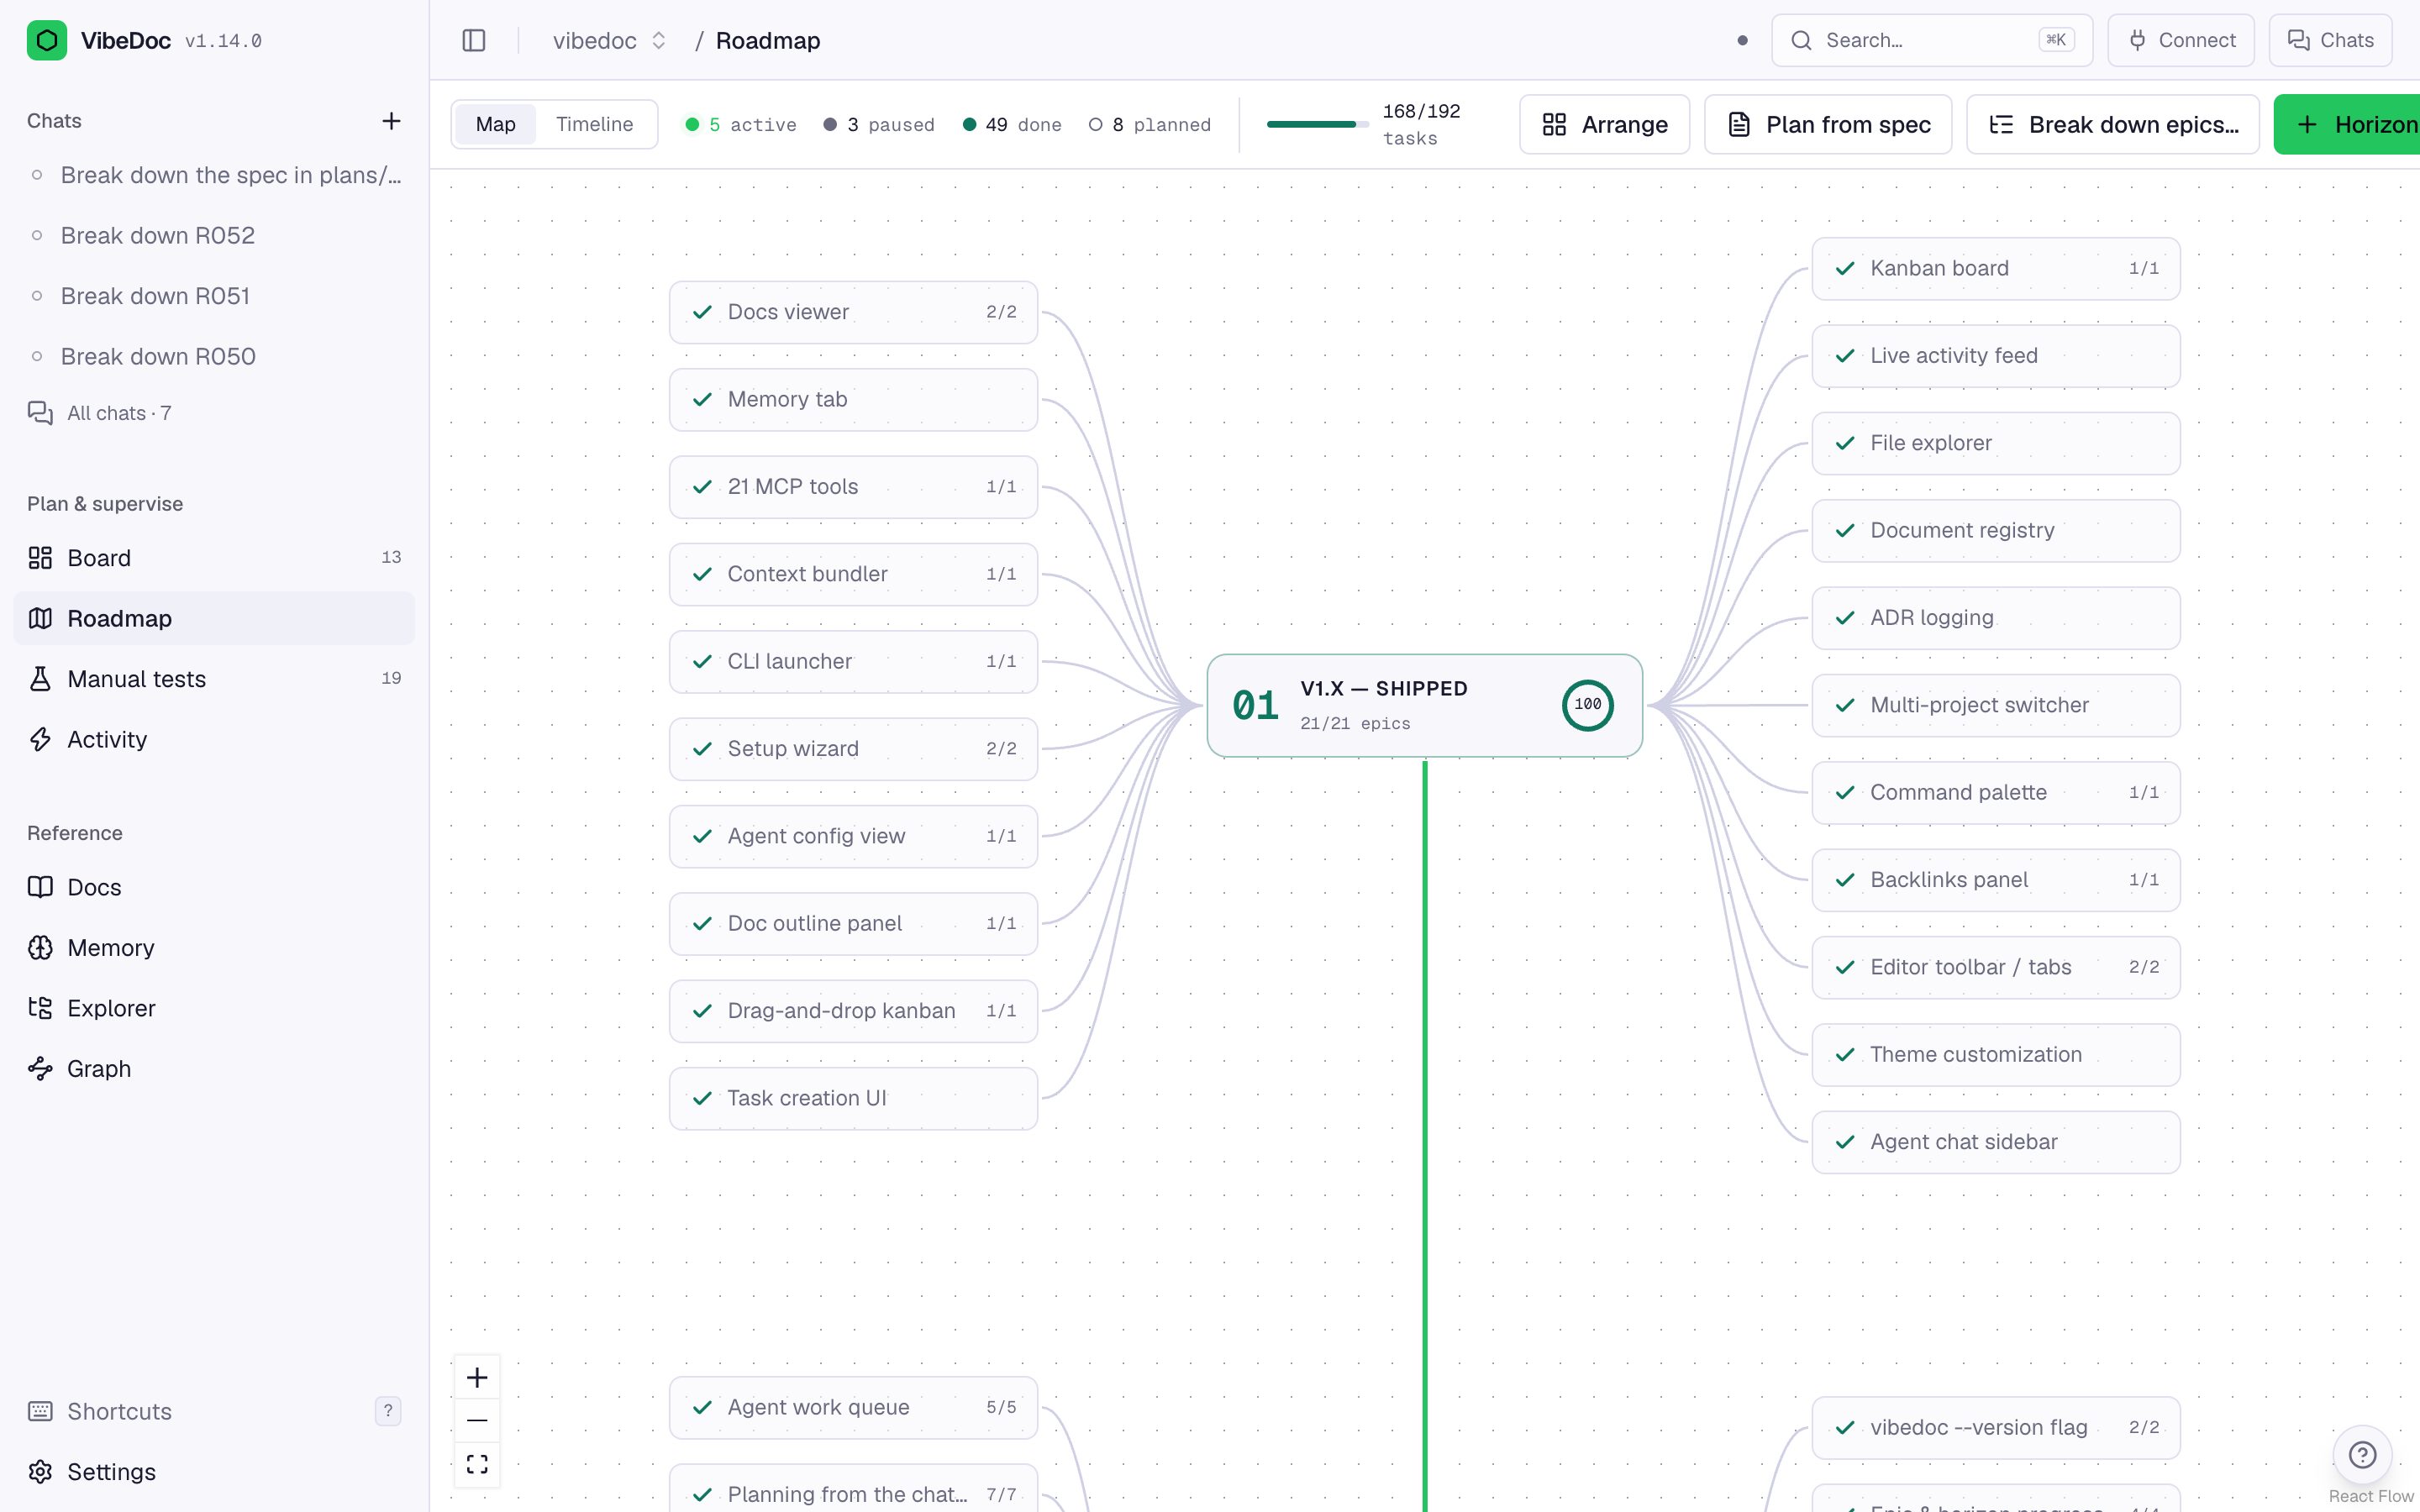Zoom in on the roadmap canvas
The height and width of the screenshot is (1512, 2420).
tap(477, 1378)
